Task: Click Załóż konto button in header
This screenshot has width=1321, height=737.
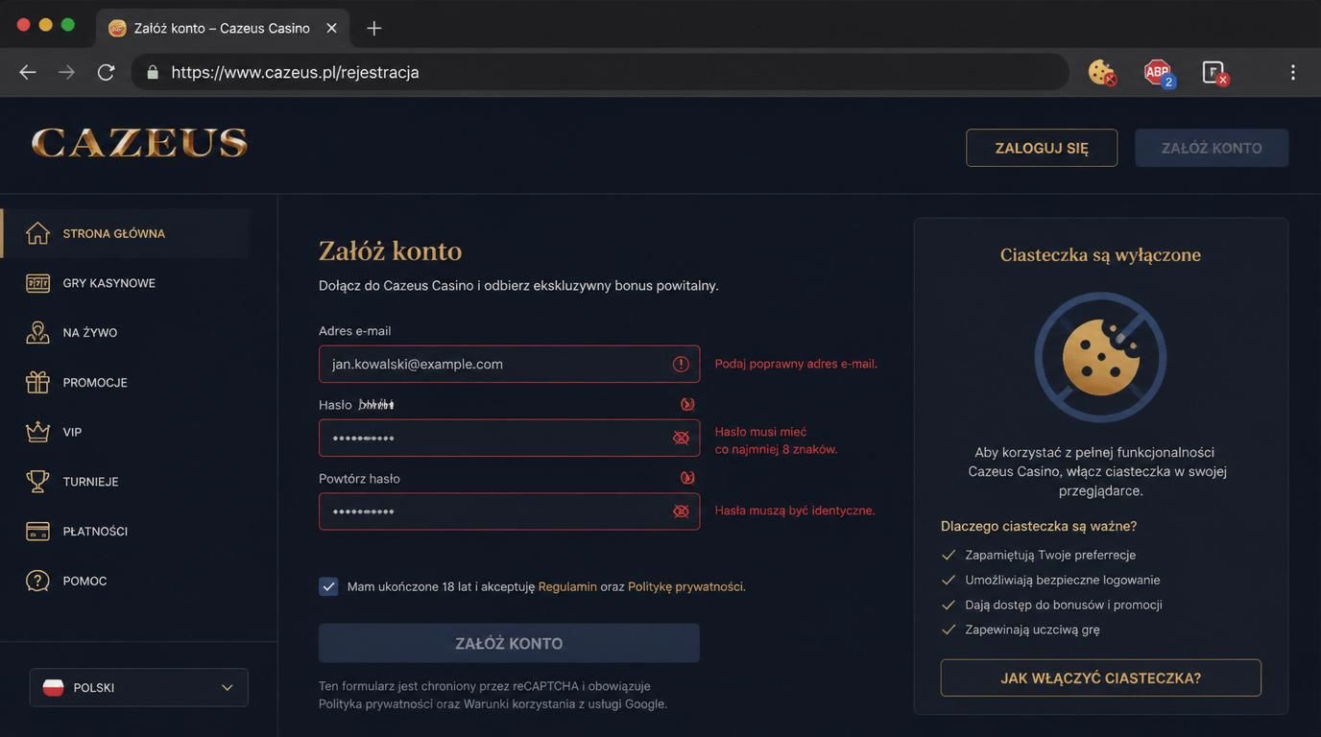Action: point(1212,148)
